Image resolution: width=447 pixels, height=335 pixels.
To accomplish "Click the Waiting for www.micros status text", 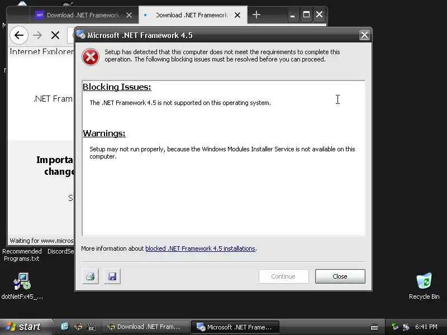I will click(x=41, y=241).
